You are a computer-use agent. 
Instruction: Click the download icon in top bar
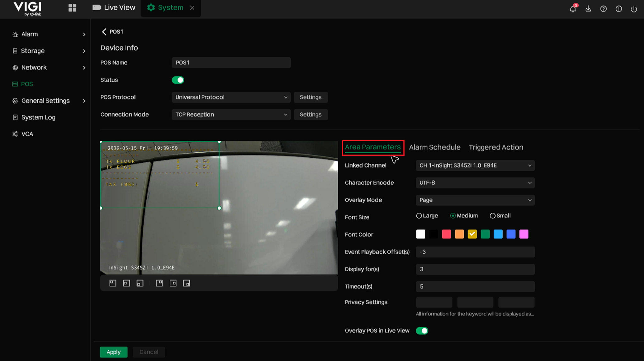(588, 8)
